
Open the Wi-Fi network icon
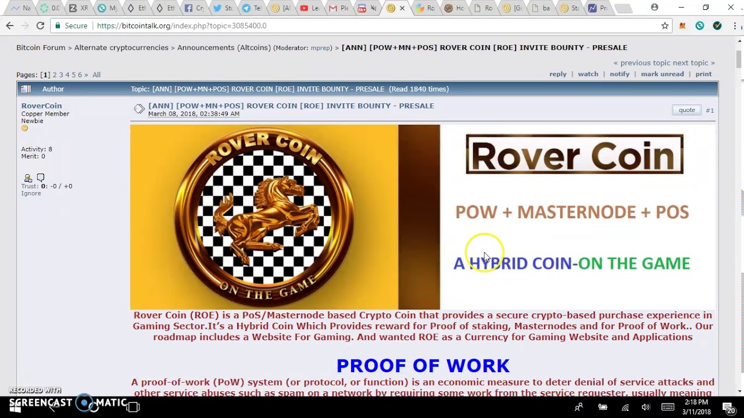pos(625,408)
